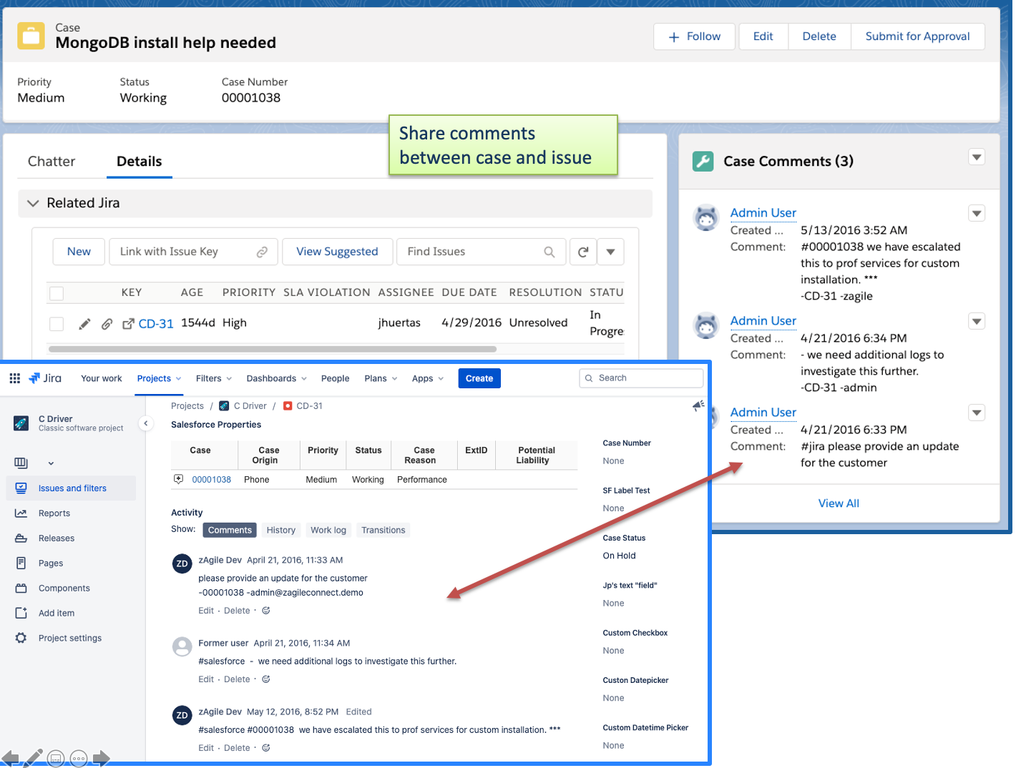Click the Components icon
Viewport: 1026px width, 768px height.
pos(21,589)
